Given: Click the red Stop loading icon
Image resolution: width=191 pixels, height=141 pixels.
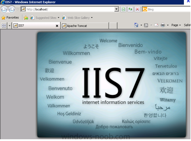Looking at the screenshot, I should pos(137,9).
